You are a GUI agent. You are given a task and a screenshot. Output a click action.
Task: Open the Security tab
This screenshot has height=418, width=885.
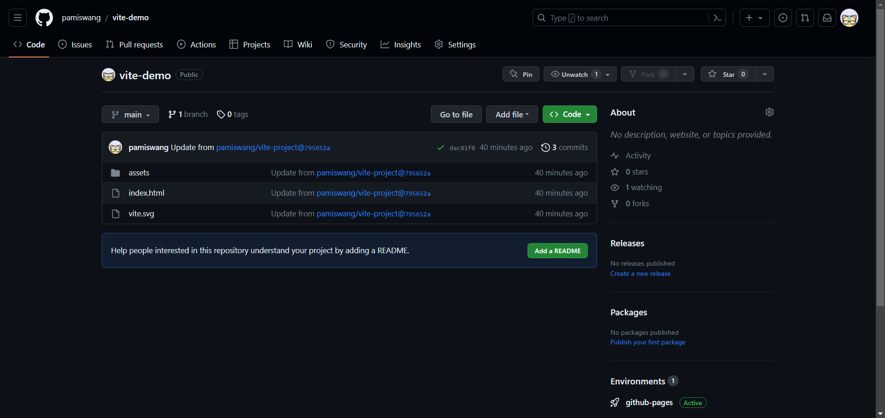tap(346, 45)
